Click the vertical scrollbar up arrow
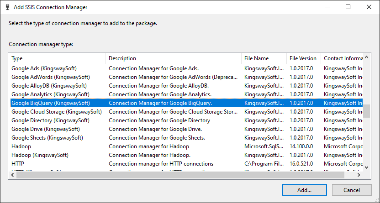Viewport: 380px width, 203px height. 366,57
